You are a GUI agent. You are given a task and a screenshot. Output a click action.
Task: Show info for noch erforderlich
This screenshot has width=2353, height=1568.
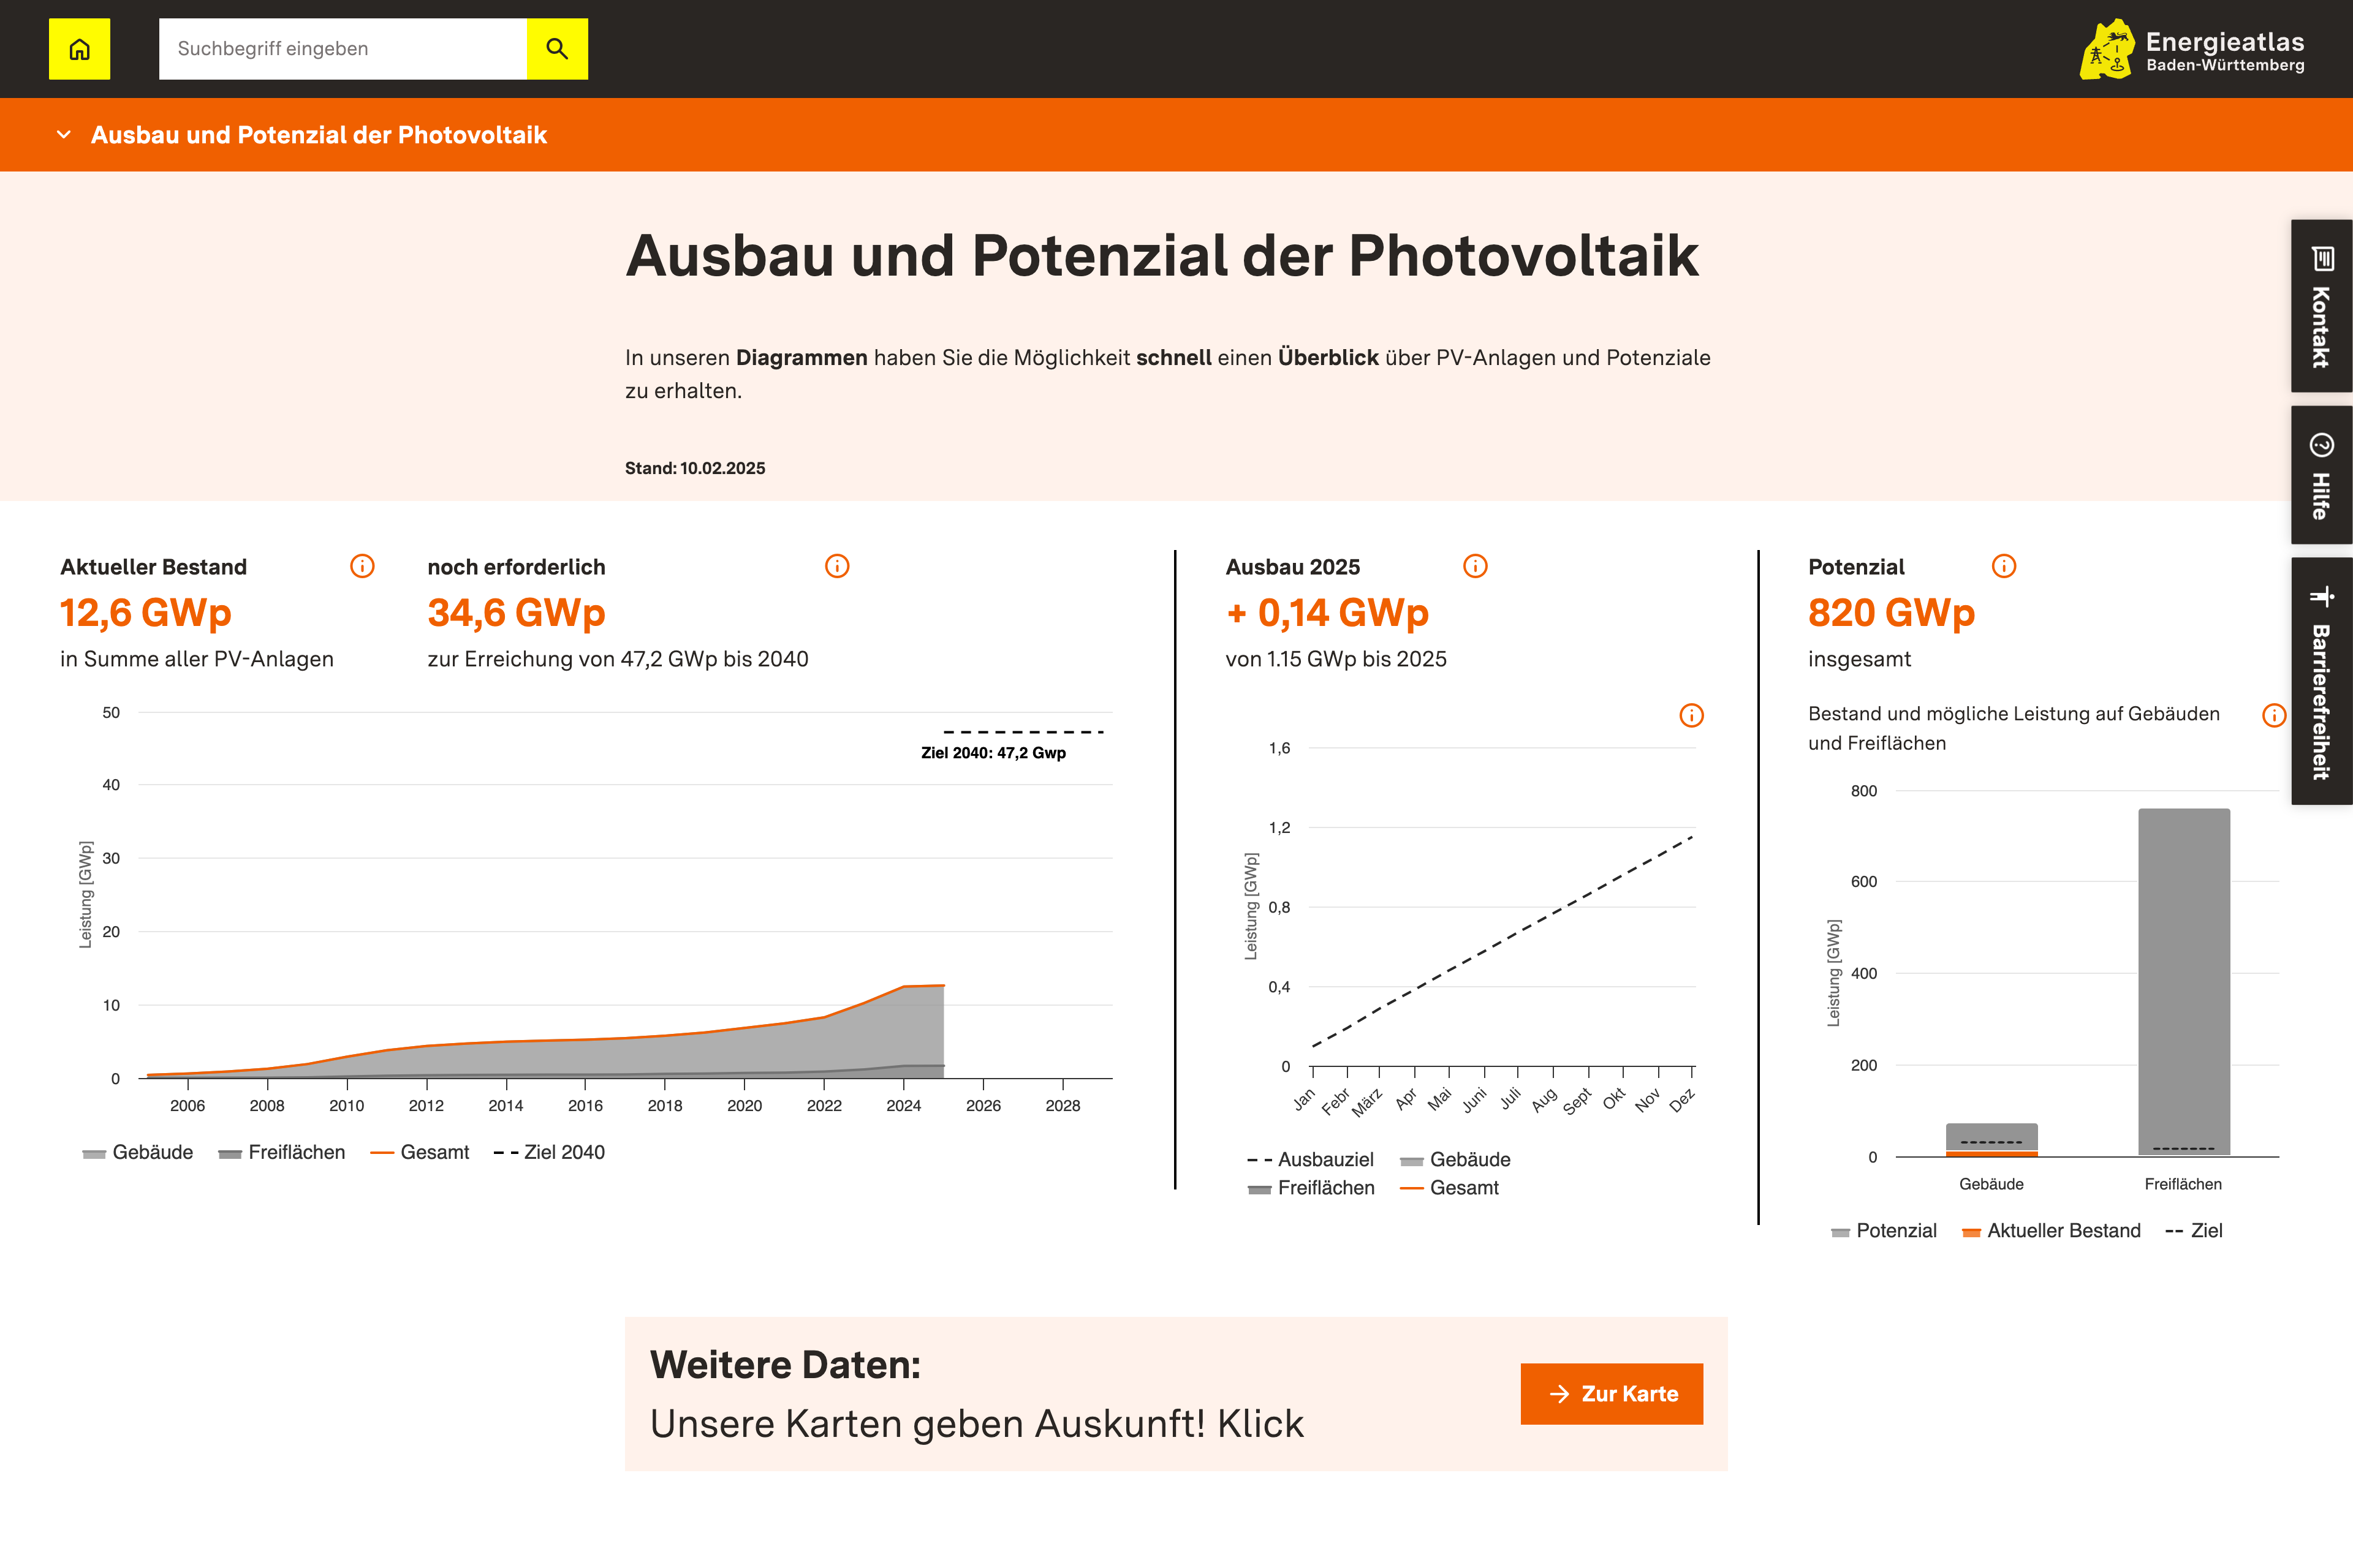pos(838,566)
